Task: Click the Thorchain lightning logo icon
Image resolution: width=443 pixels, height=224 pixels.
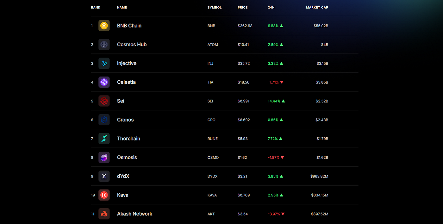Action: pyautogui.click(x=104, y=139)
